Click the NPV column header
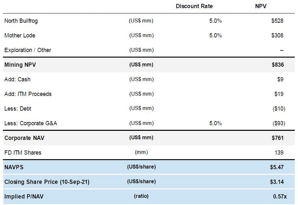The width and height of the screenshot is (298, 205). [x=262, y=6]
